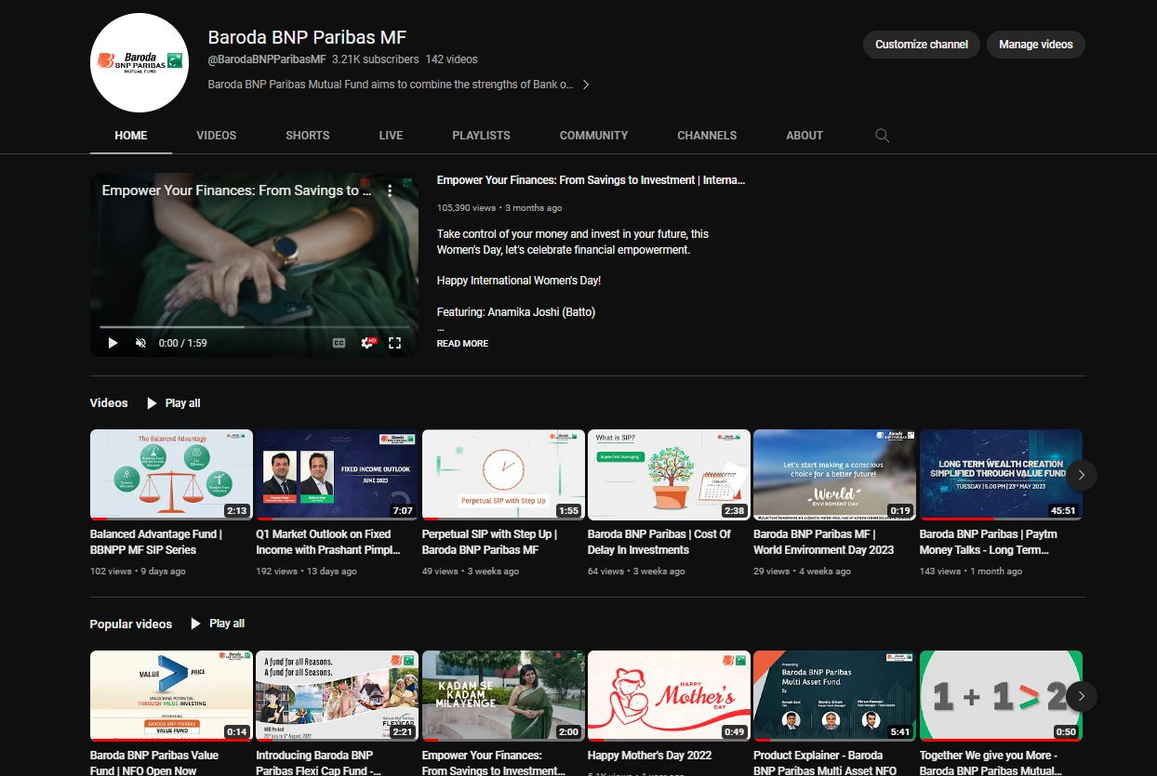Screen dimensions: 1157x776
Task: Open the Kadam Se Kadam Milayenge thumbnail
Action: (x=503, y=695)
